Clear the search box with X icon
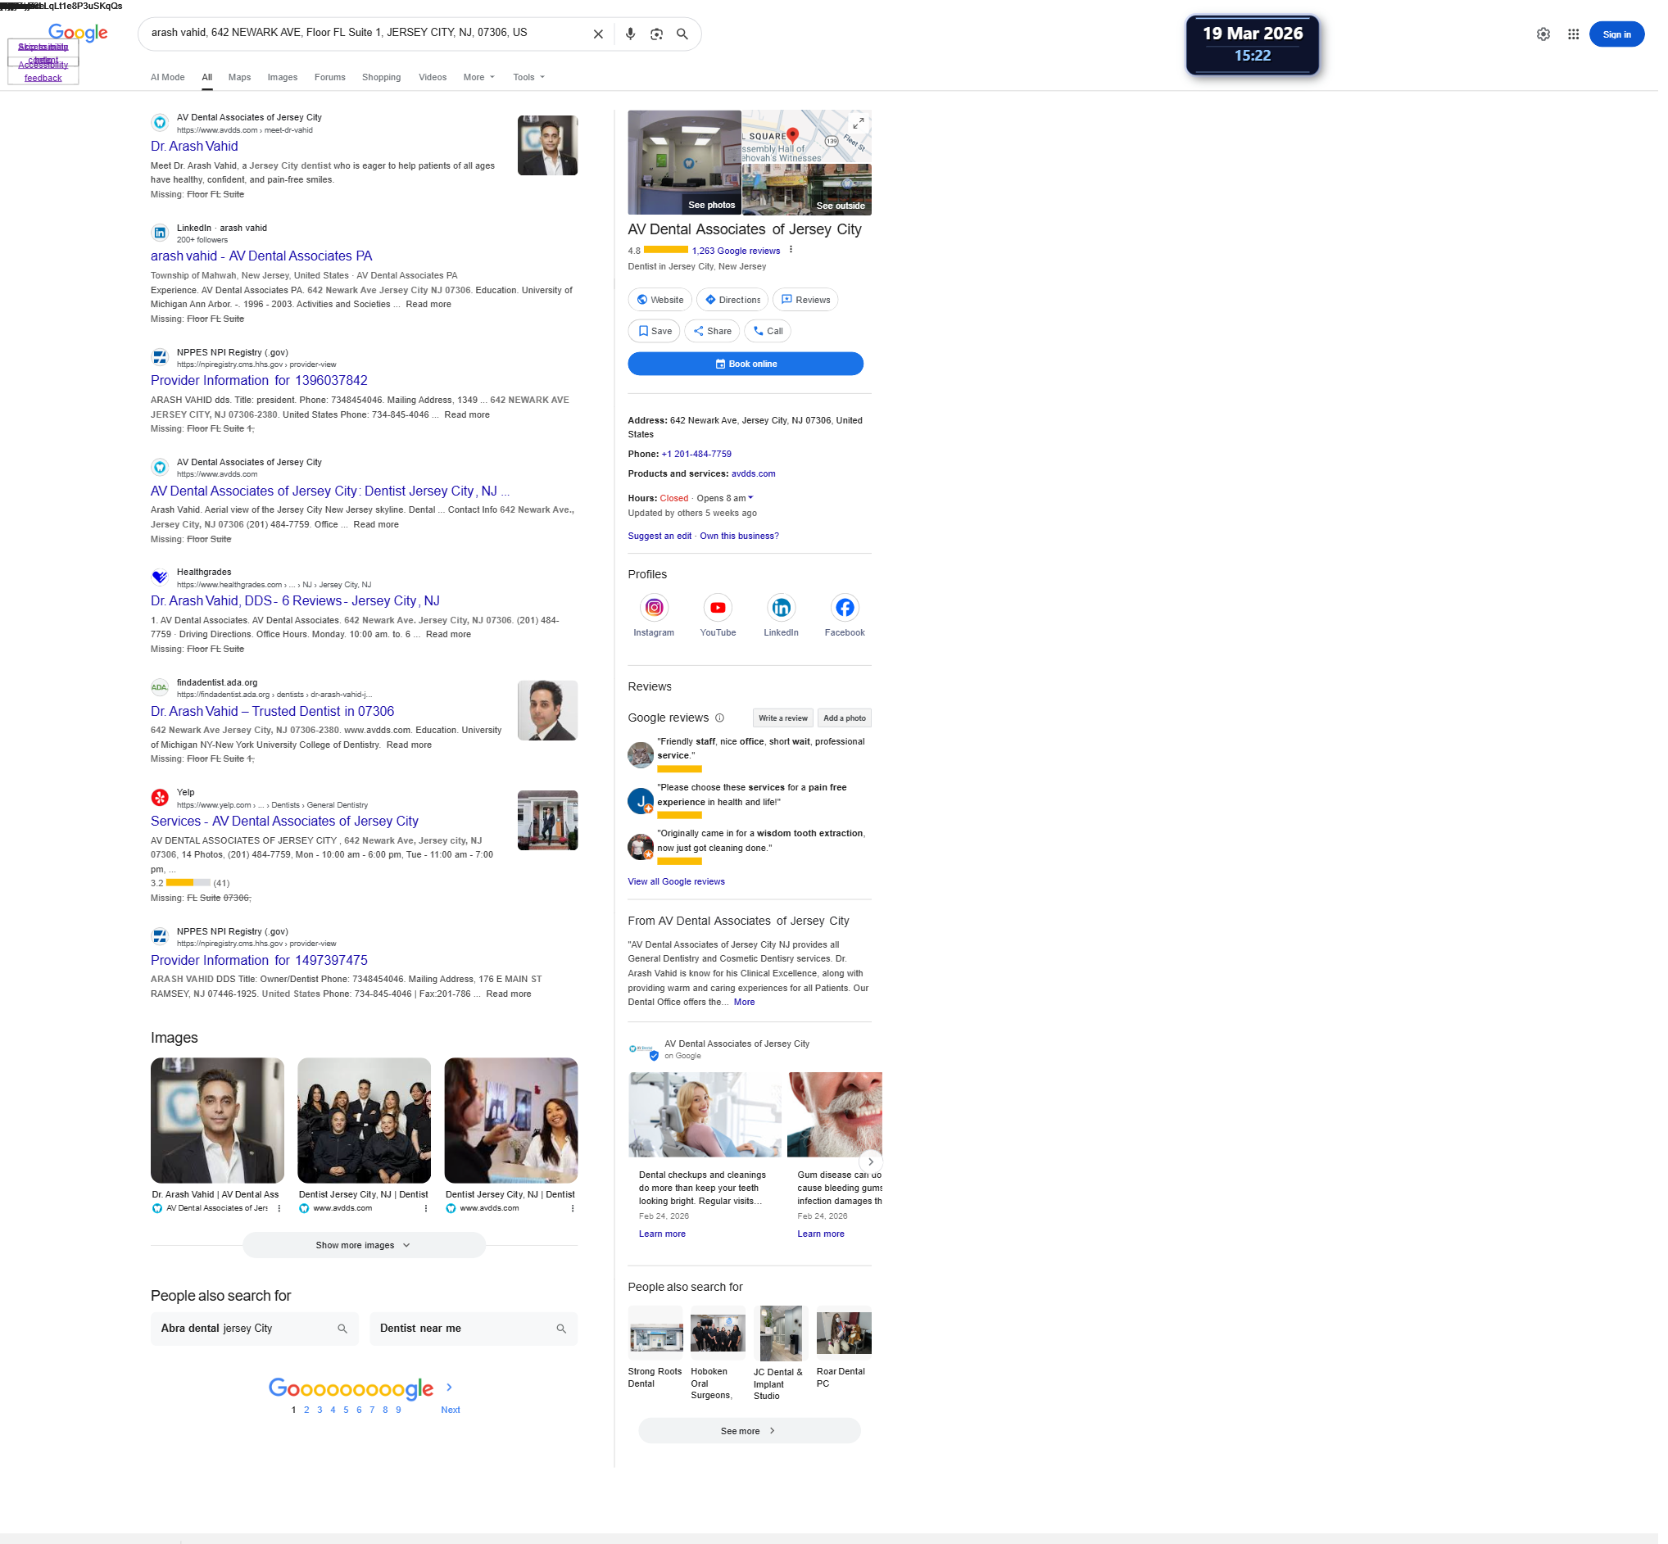This screenshot has height=1544, width=1668. point(598,34)
